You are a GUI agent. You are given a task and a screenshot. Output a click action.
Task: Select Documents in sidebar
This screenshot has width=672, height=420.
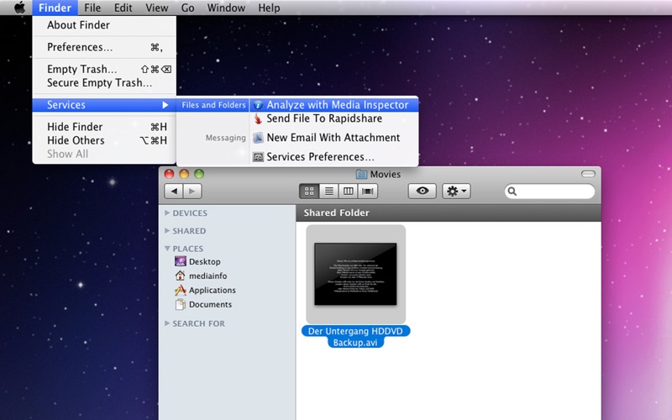click(210, 304)
